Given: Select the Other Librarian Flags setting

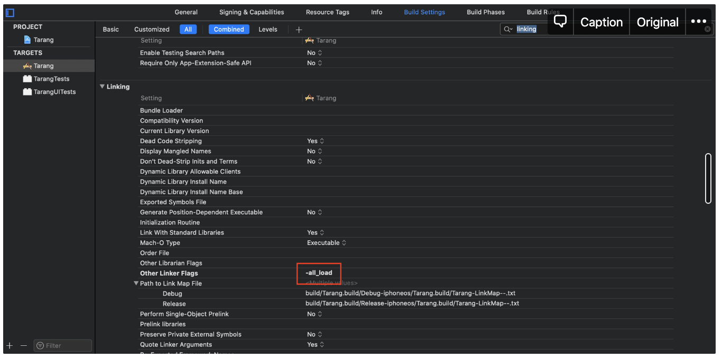Looking at the screenshot, I should [171, 263].
